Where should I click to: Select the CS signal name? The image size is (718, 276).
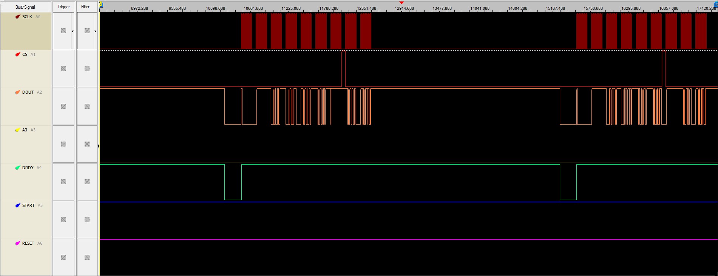(x=25, y=54)
